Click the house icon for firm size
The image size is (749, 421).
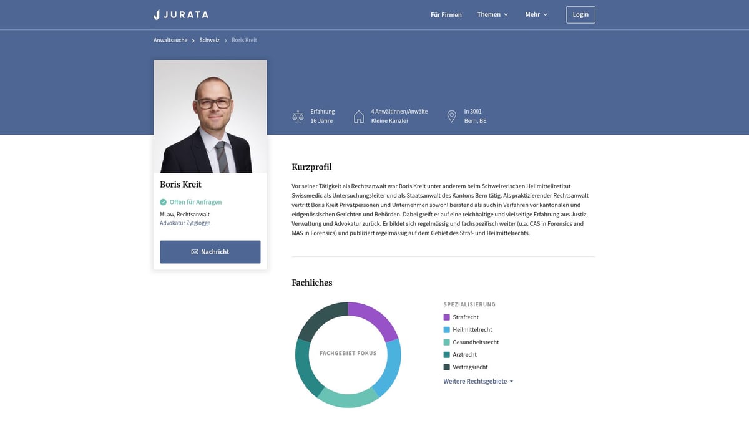coord(359,116)
